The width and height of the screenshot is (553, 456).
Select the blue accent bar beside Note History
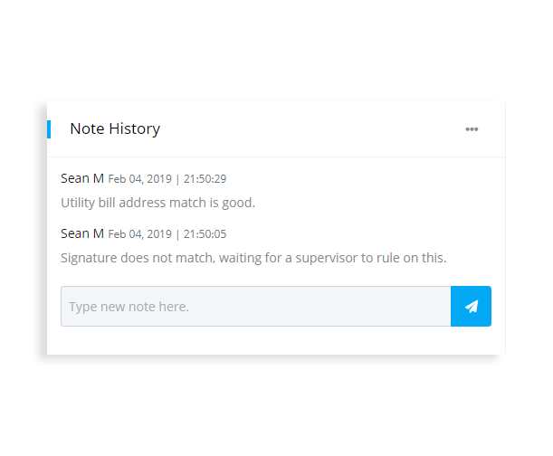(x=49, y=128)
